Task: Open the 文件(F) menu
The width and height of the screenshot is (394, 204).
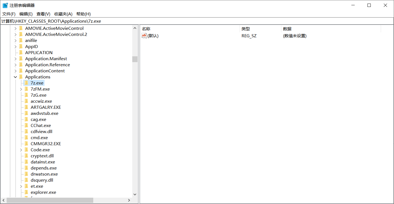Action: tap(9, 14)
